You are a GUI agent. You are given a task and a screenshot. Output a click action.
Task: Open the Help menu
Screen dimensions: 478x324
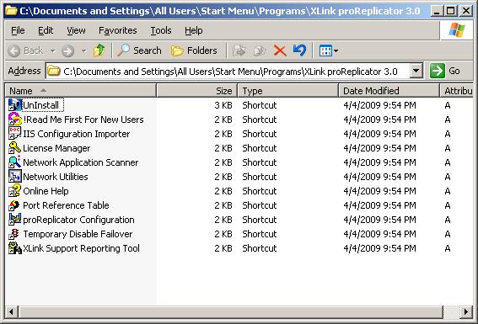[194, 30]
